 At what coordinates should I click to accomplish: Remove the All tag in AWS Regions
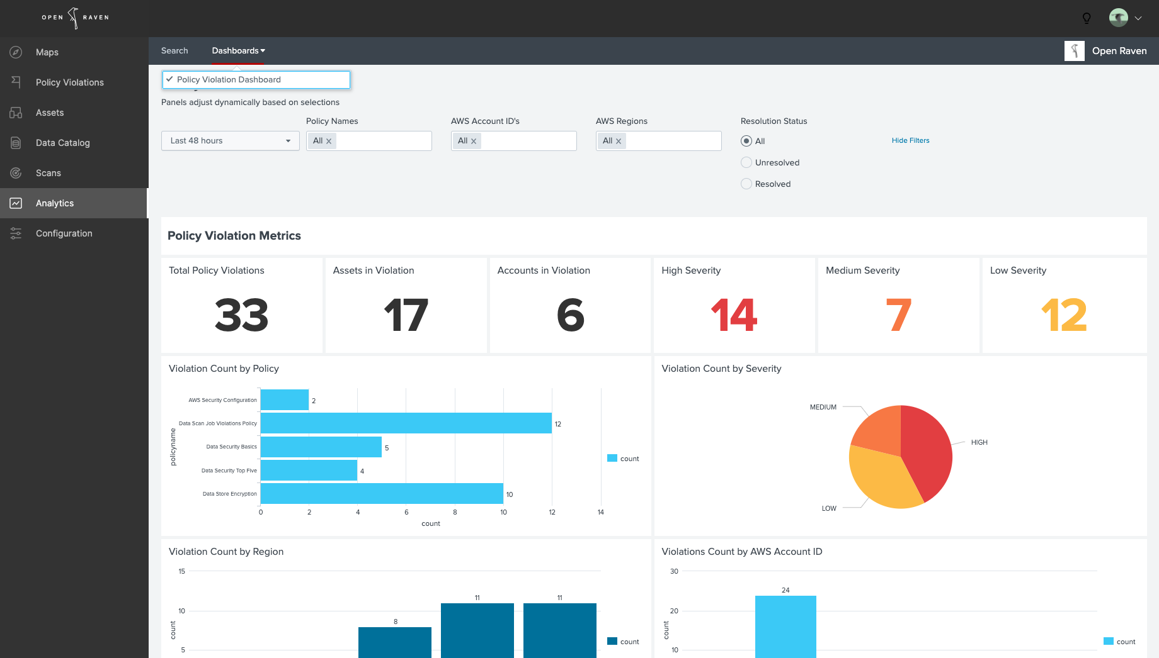click(619, 141)
